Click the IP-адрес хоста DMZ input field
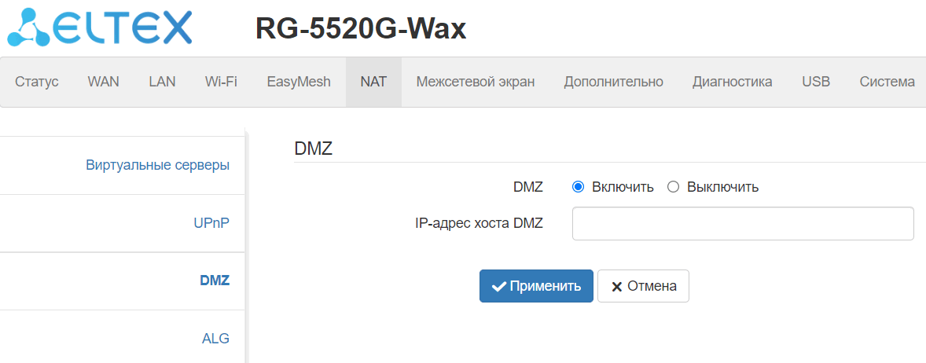The image size is (926, 363). [743, 223]
